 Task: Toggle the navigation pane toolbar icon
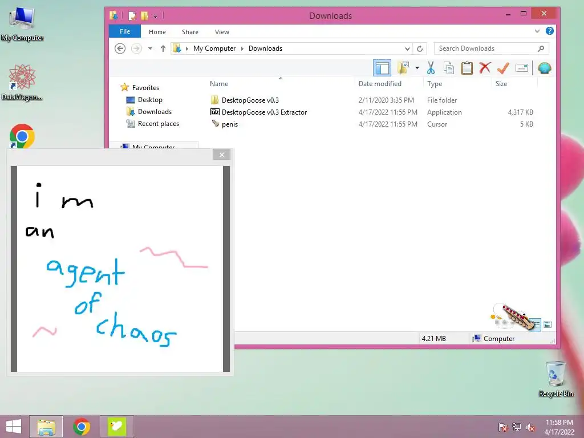pyautogui.click(x=382, y=68)
